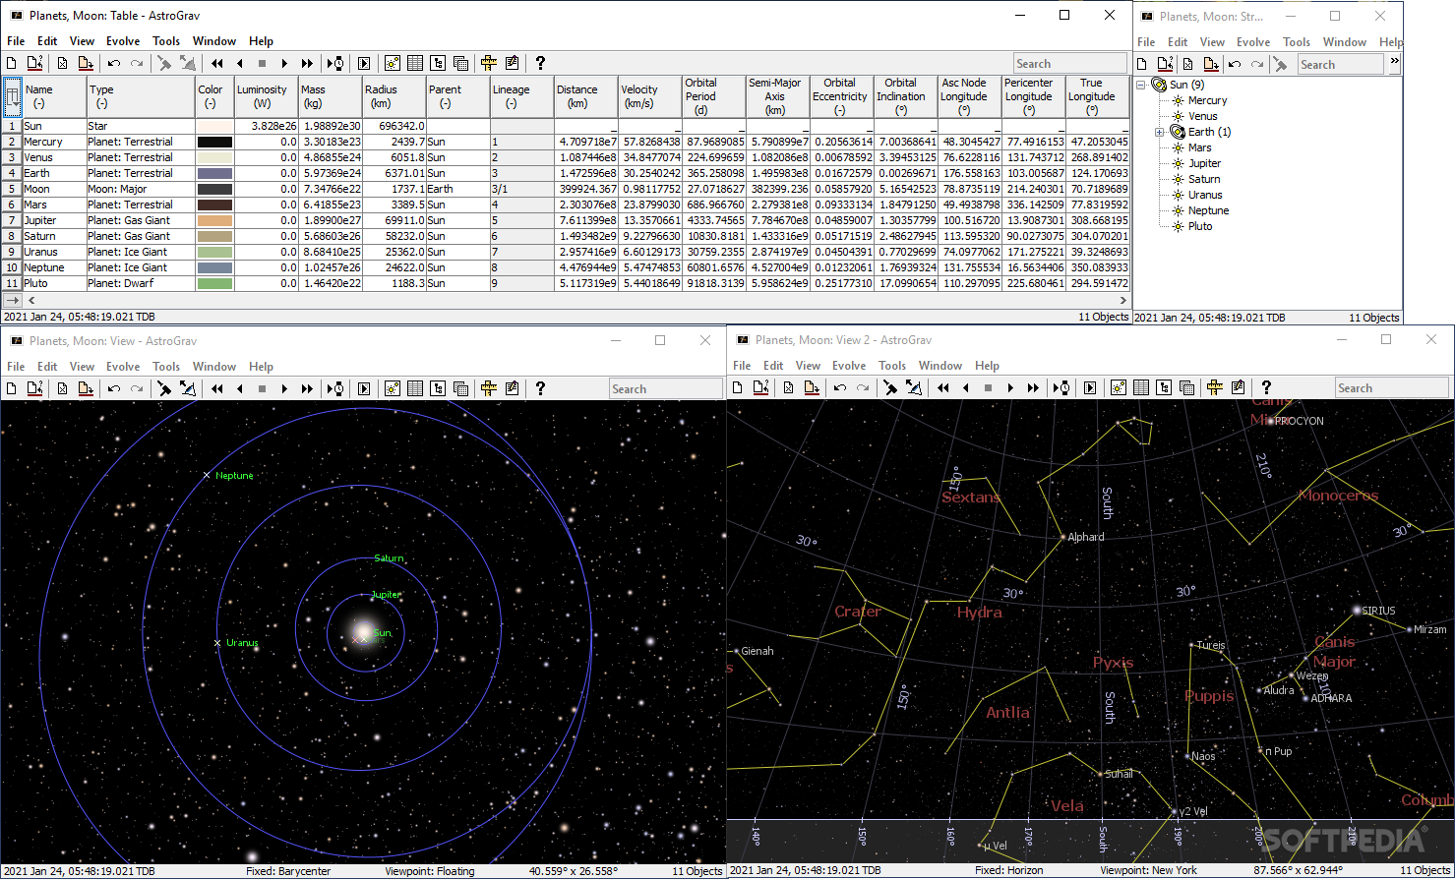This screenshot has height=879, width=1455.
Task: Open Help menu in View window
Action: coord(261,367)
